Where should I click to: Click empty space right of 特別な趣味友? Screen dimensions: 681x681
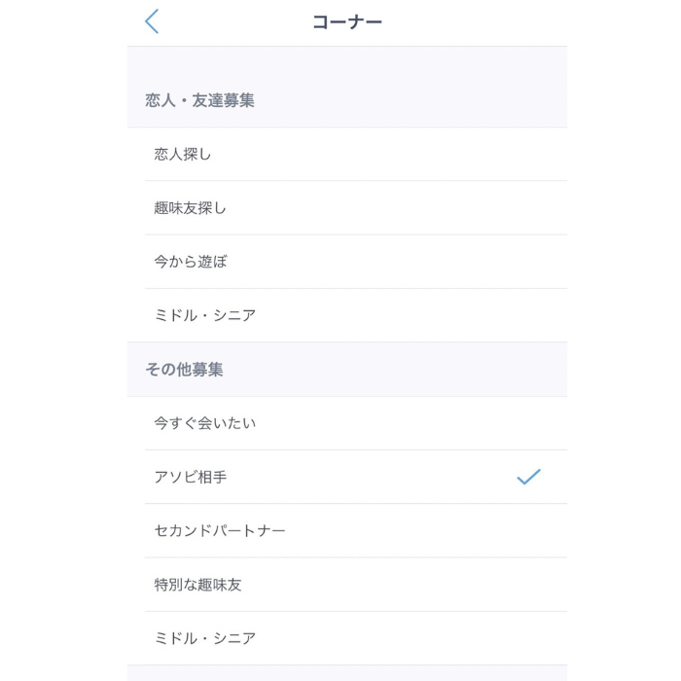click(x=404, y=585)
